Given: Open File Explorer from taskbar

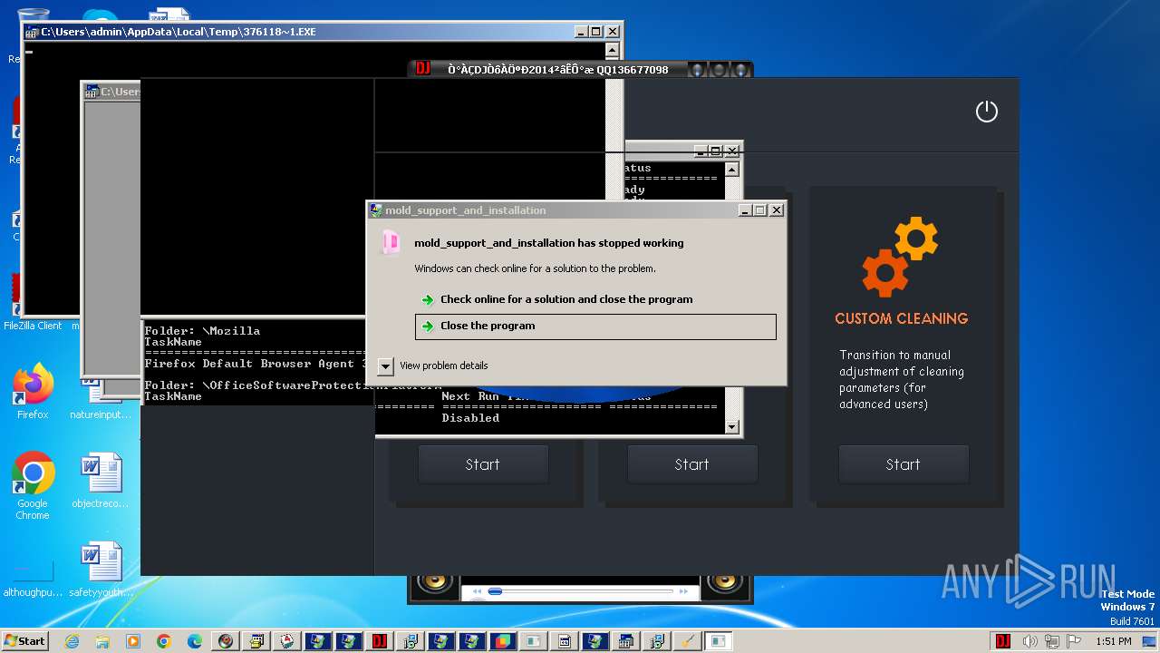Looking at the screenshot, I should pyautogui.click(x=102, y=641).
